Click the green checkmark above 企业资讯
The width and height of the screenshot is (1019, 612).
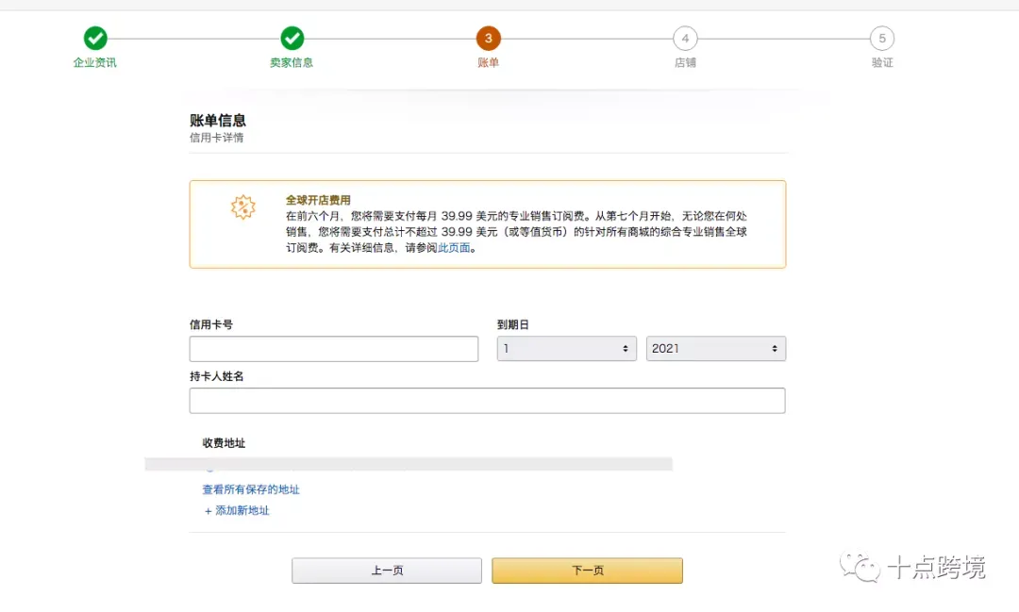(95, 39)
